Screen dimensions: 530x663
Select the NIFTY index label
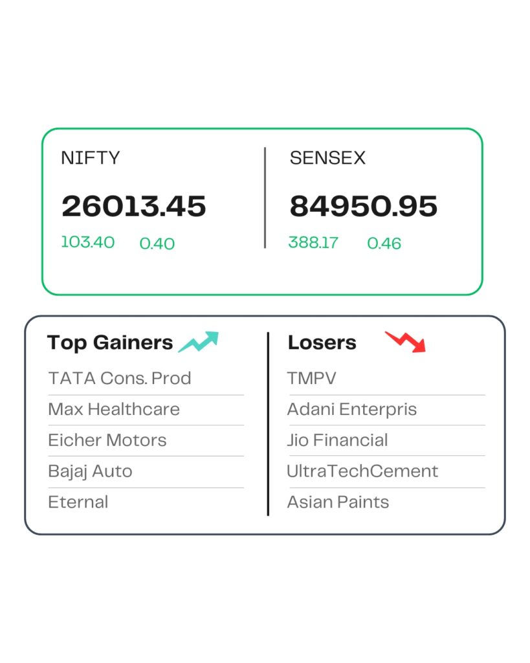[91, 158]
